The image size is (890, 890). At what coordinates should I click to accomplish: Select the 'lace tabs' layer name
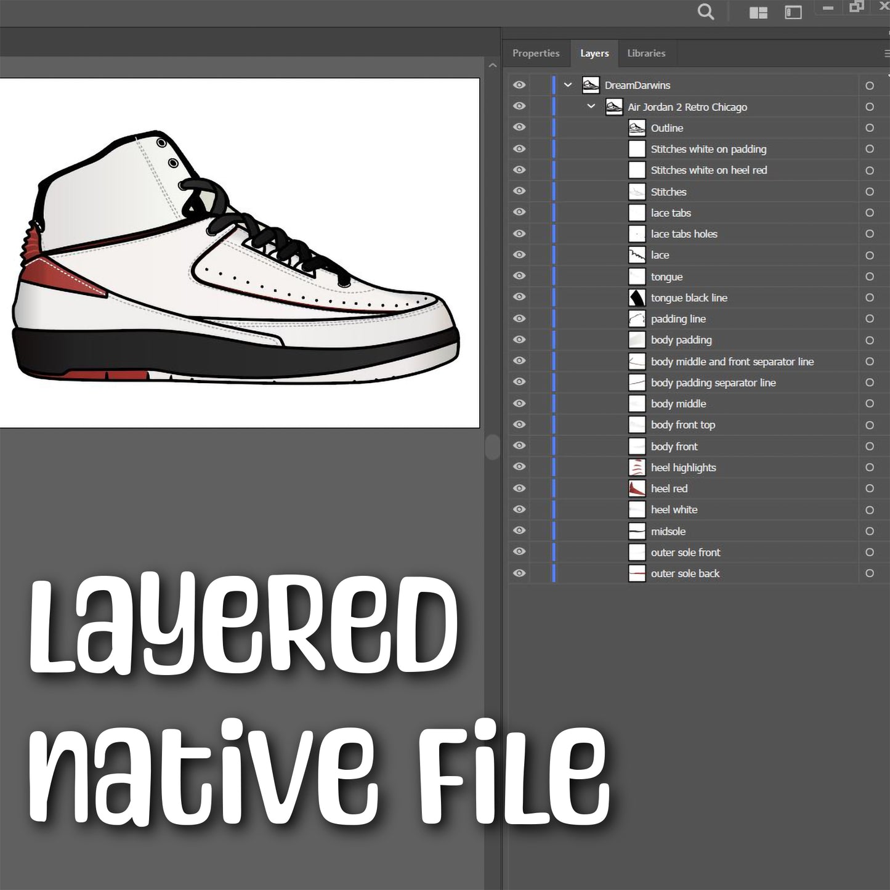(x=671, y=213)
